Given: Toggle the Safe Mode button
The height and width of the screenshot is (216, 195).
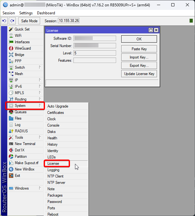Looking at the screenshot, I should click(29, 21).
